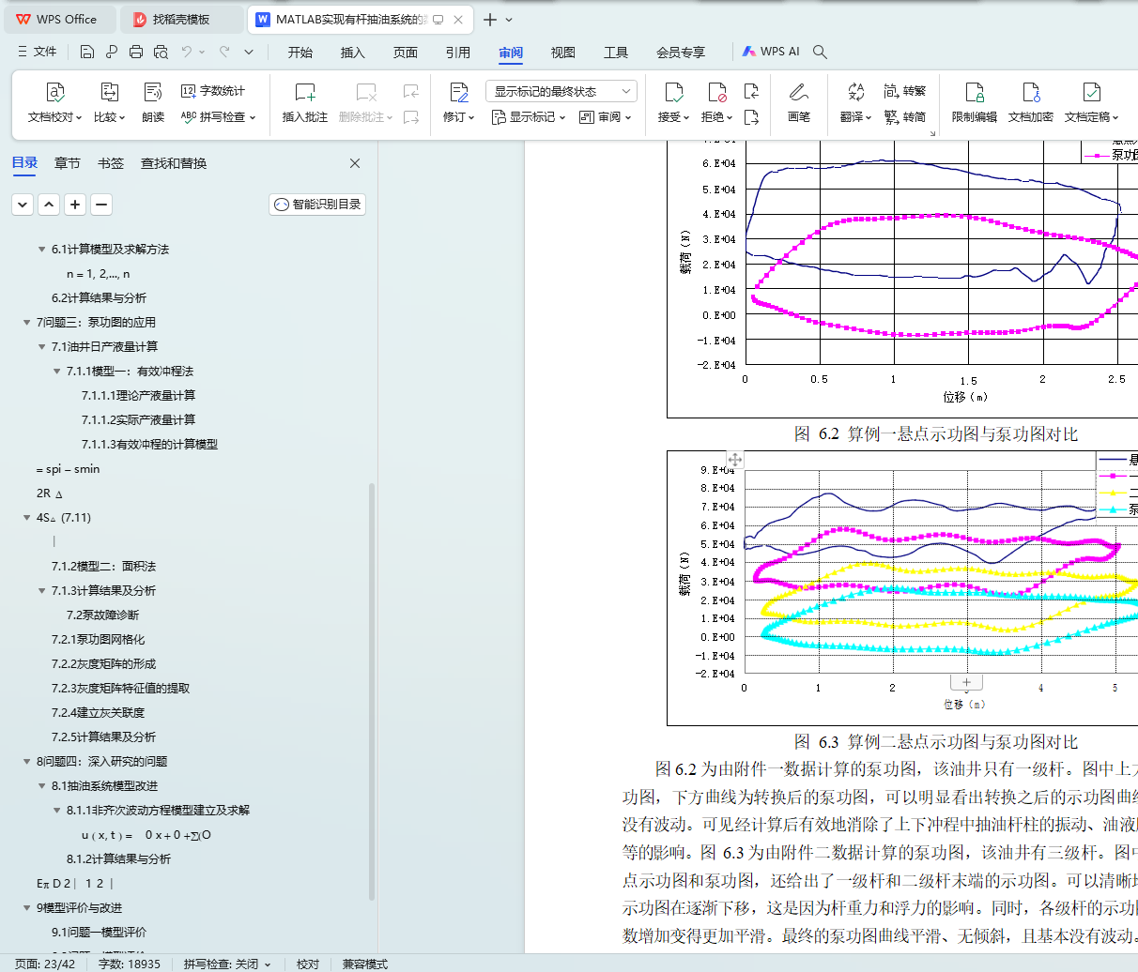1138x972 pixels.
Task: Jump to 6.2计算结果与分析 in outline
Action: coord(99,298)
